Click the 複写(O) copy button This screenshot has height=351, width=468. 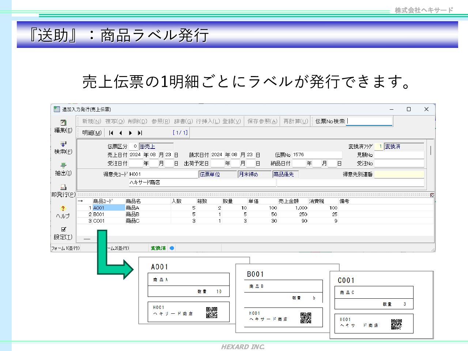[115, 121]
